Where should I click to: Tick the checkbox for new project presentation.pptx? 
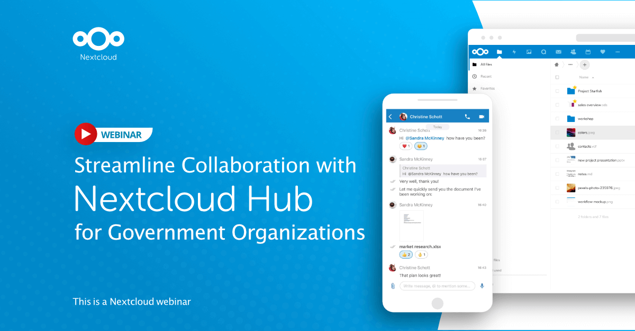point(557,160)
